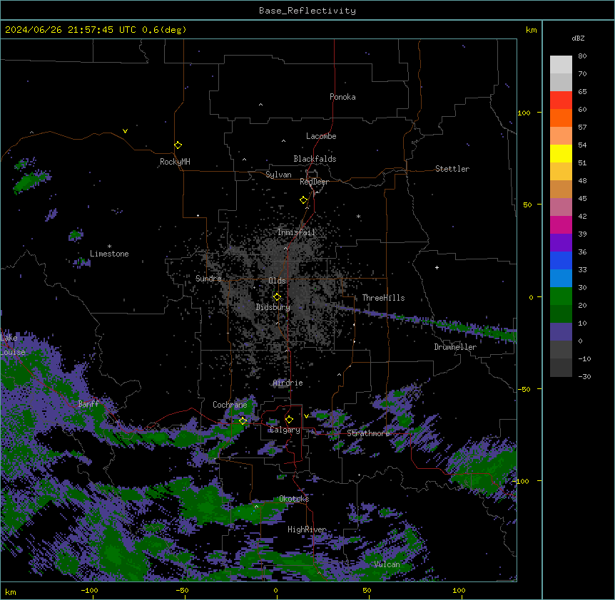
Task: Click the Olds city label
Action: 277,281
